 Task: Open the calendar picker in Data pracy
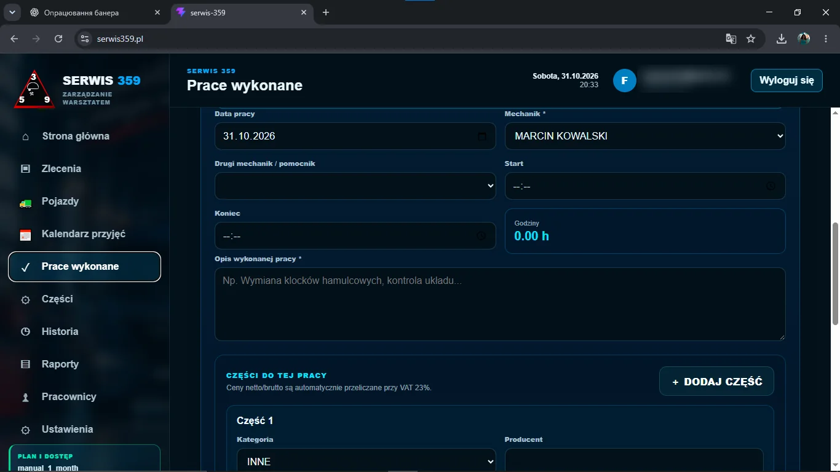coord(482,136)
